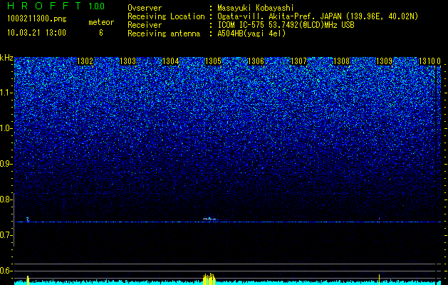Click the meteor count value 6
This screenshot has height=285, width=448.
point(101,33)
